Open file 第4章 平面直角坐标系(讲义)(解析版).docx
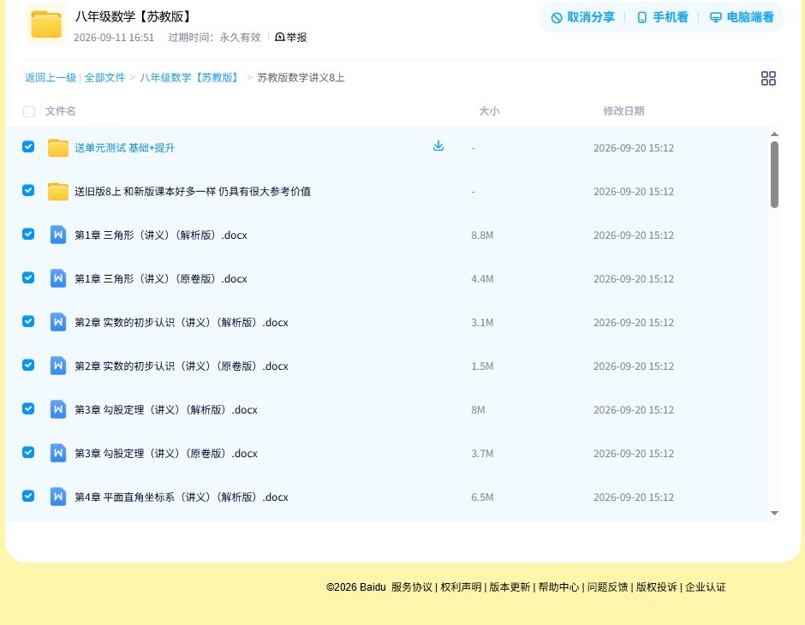The image size is (805, 625). pos(182,497)
